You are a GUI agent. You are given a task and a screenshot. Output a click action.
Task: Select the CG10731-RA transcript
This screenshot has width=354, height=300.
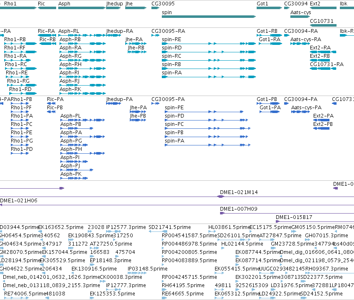coord(323,69)
